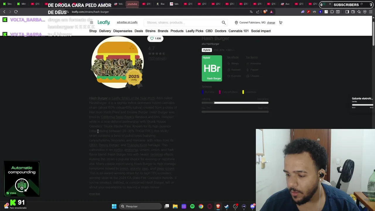Open the Products nav item
Image resolution: width=375 pixels, height=211 pixels.
pos(177,31)
